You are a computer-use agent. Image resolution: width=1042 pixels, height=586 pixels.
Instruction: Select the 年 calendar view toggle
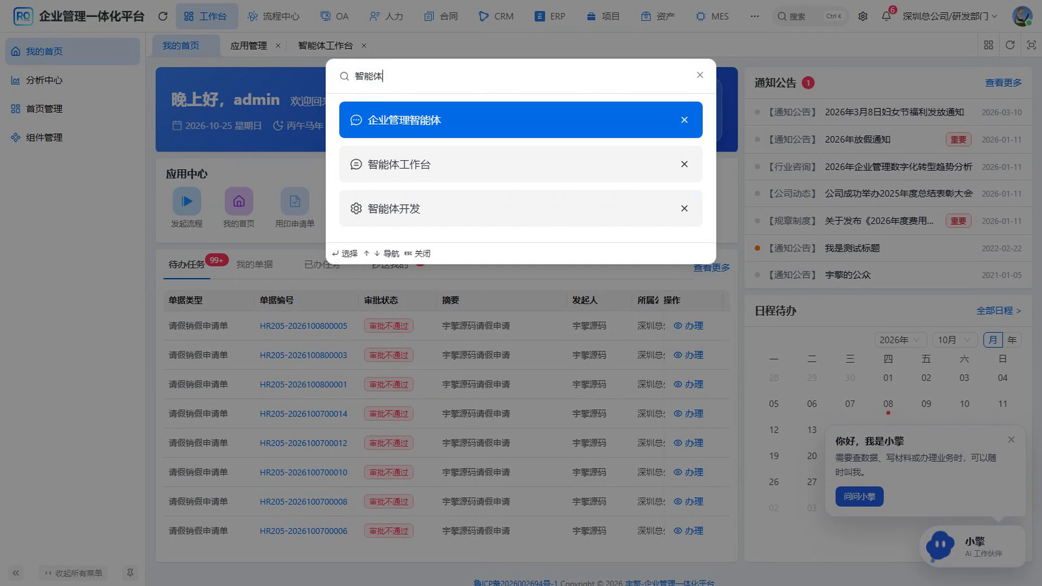tap(1012, 340)
